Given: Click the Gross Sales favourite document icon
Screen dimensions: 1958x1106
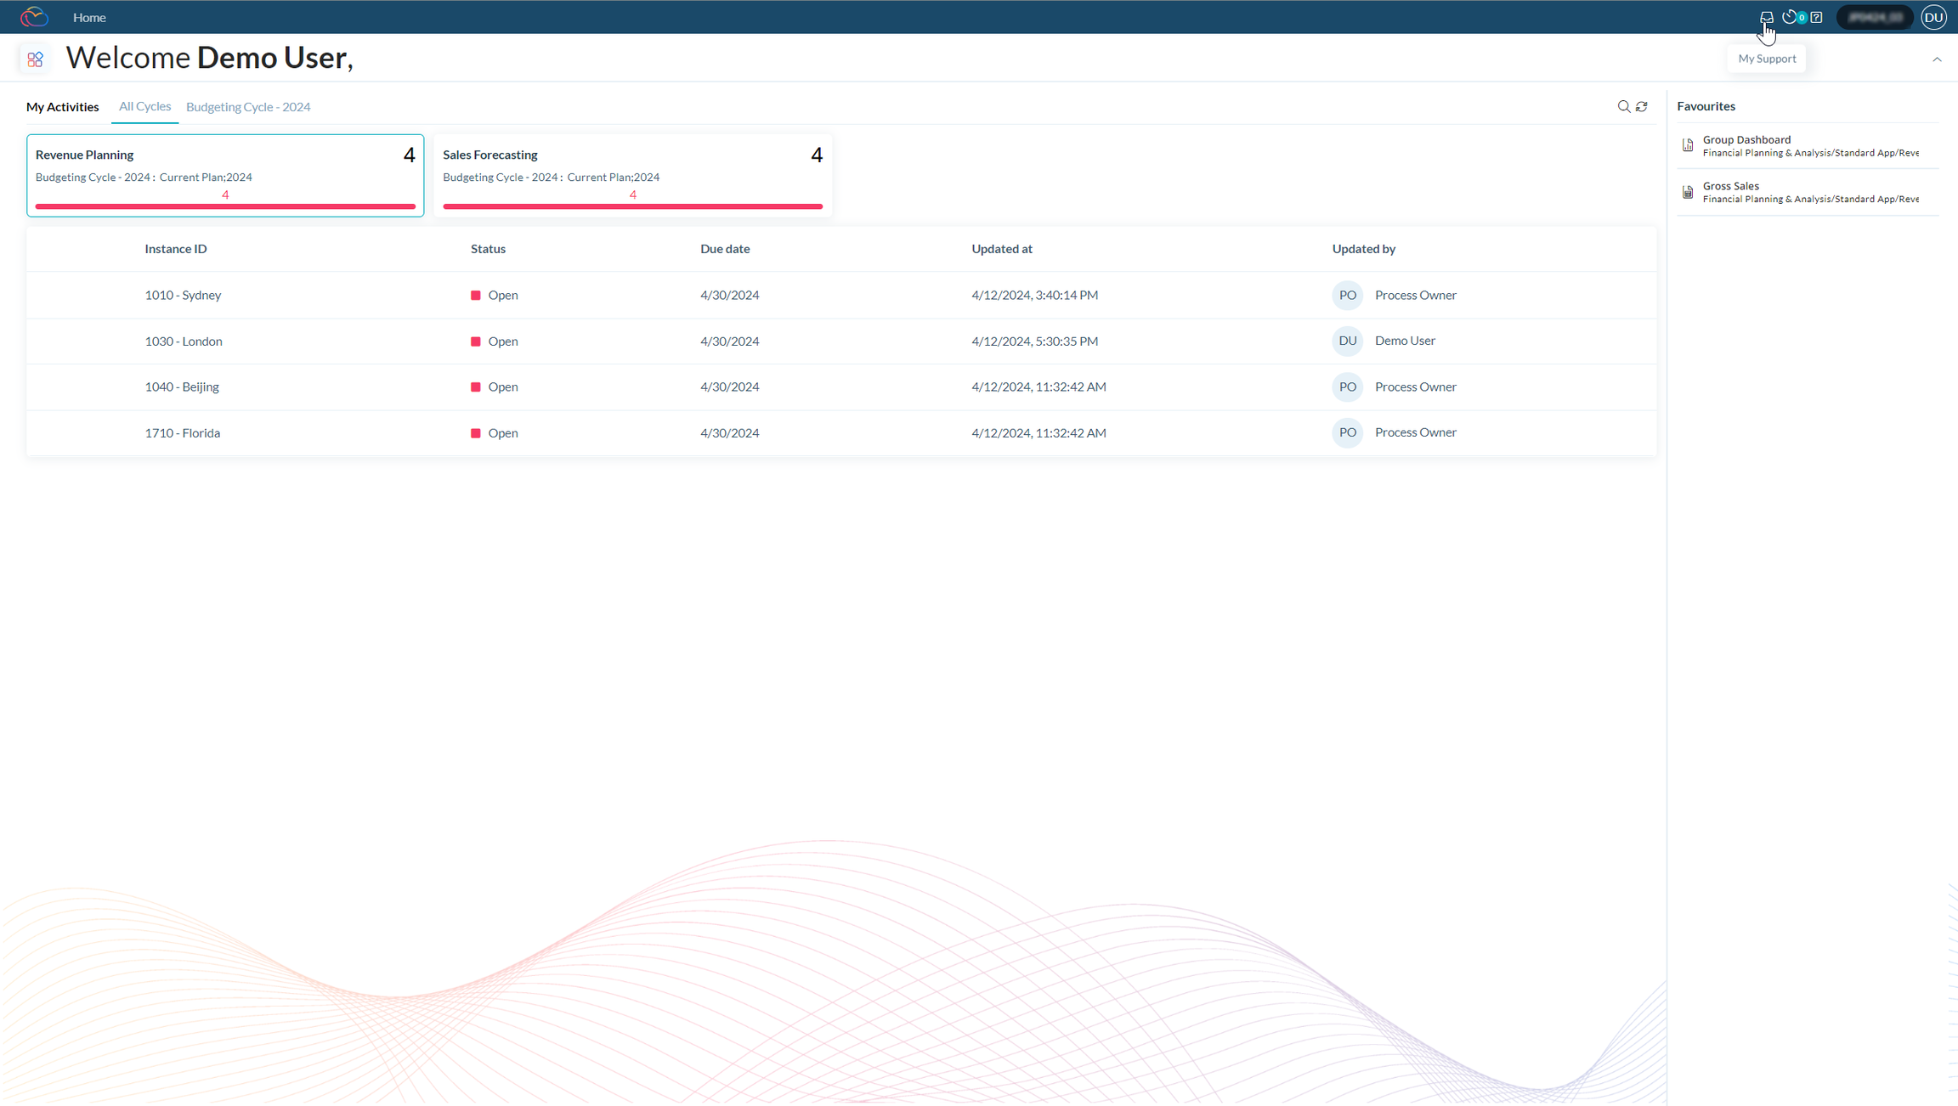Looking at the screenshot, I should click(x=1687, y=191).
